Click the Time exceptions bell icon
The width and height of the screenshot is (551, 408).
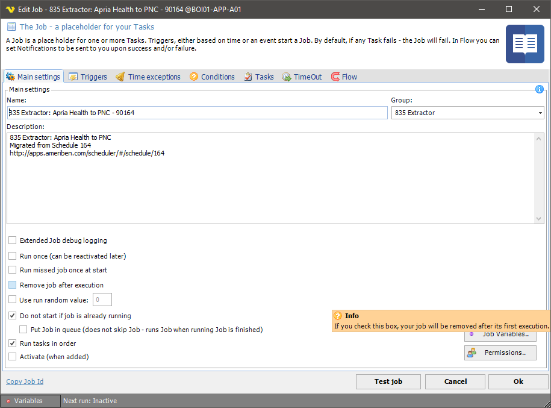(120, 77)
